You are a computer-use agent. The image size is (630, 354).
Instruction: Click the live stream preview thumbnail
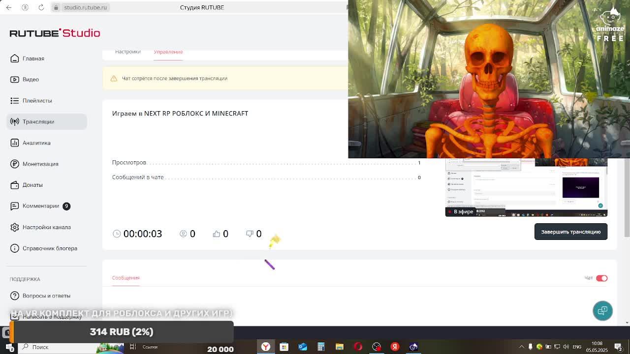(x=526, y=187)
